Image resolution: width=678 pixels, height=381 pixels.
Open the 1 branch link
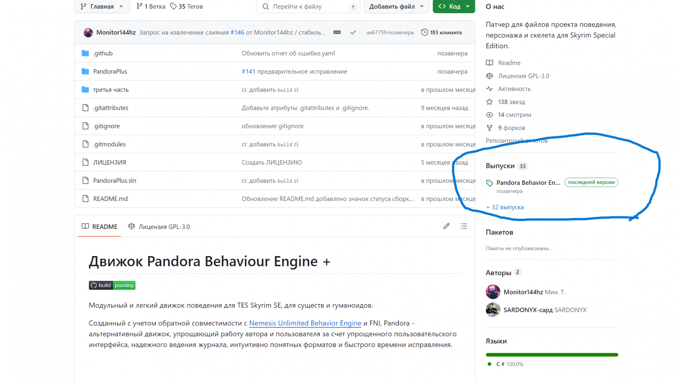pos(151,6)
